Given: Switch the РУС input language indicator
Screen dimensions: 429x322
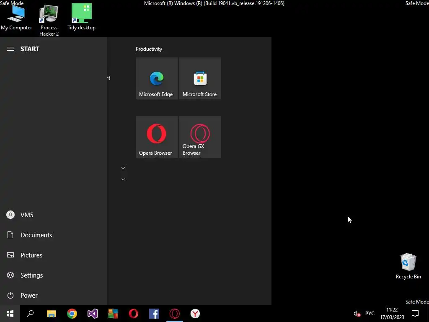Looking at the screenshot, I should [370, 314].
